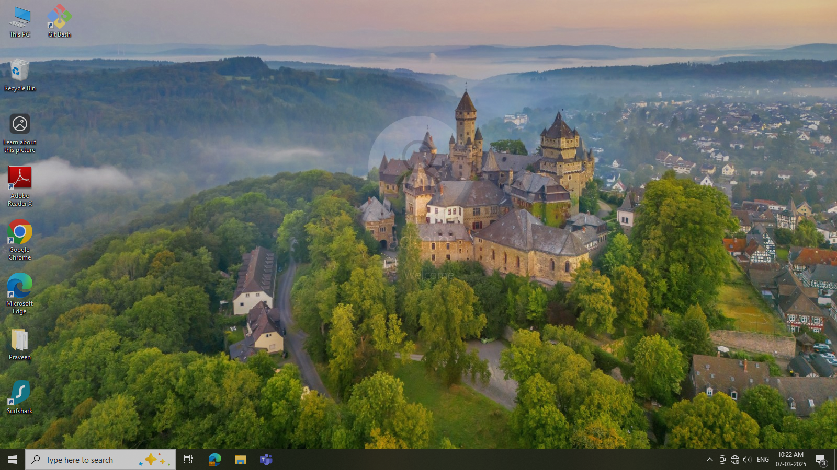The height and width of the screenshot is (470, 837).
Task: Expand the hidden system tray icons
Action: click(x=710, y=460)
